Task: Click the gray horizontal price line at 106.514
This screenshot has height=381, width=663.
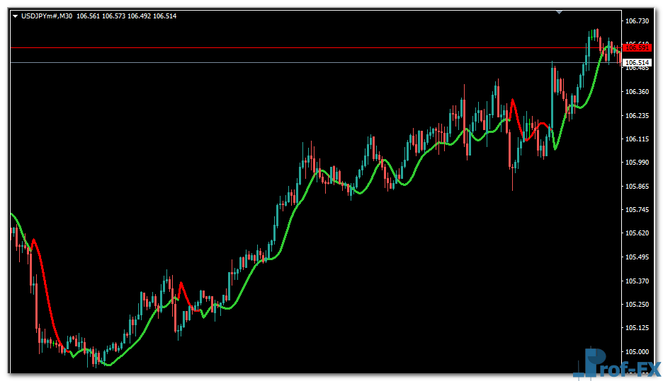Action: [x=283, y=63]
